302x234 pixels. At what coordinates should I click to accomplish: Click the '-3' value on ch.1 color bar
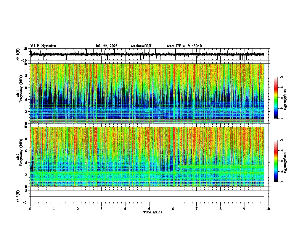(281, 77)
